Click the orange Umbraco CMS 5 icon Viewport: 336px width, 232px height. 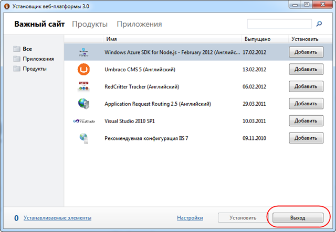tap(83, 69)
